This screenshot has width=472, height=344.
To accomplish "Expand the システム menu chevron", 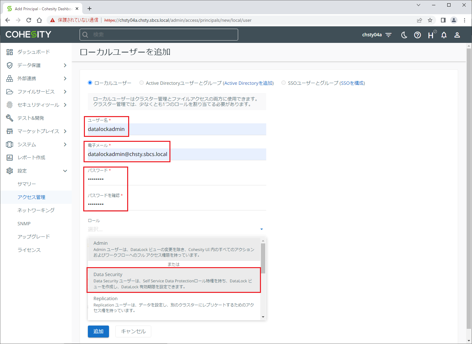I will pos(65,144).
